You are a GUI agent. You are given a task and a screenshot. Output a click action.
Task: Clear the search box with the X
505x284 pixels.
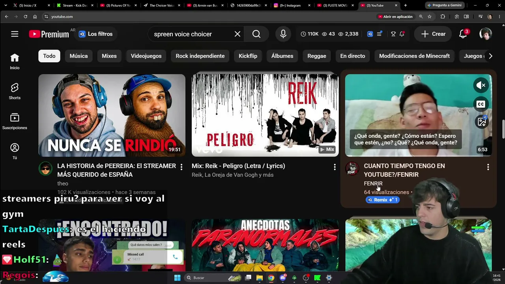pyautogui.click(x=238, y=34)
